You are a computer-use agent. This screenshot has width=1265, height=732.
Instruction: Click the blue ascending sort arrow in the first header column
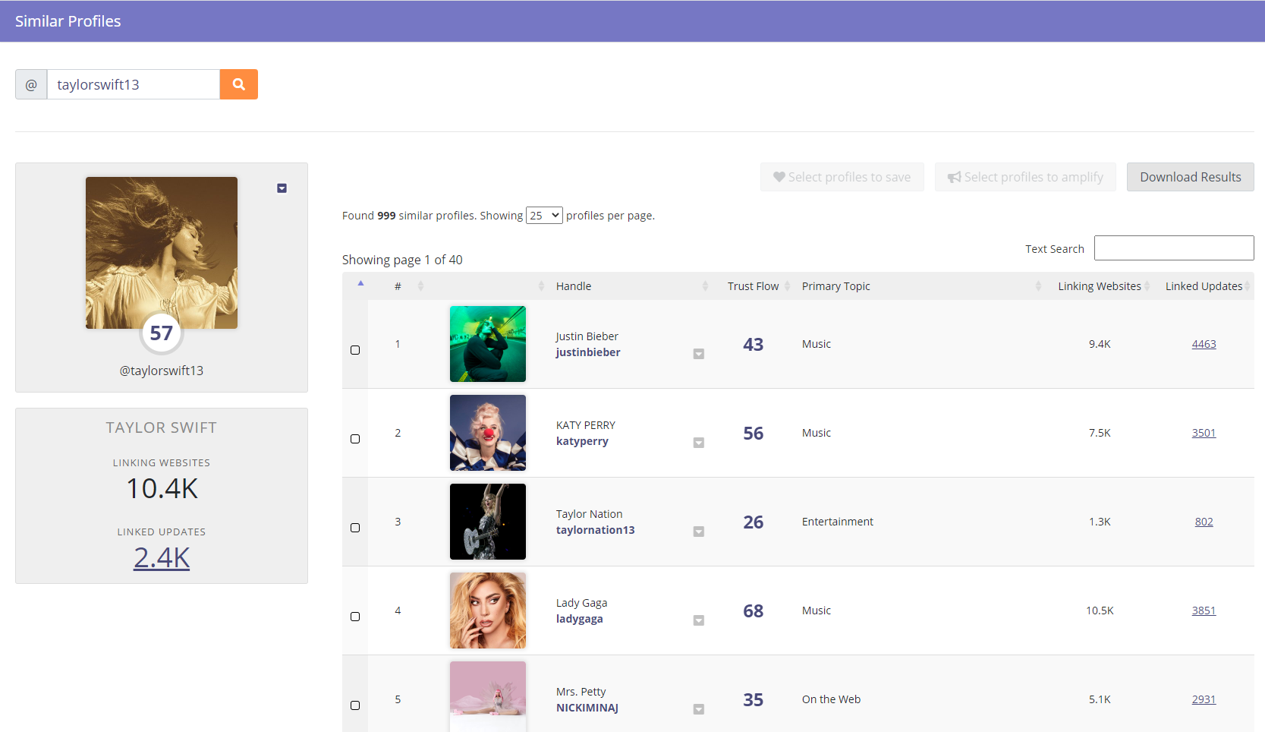click(360, 283)
